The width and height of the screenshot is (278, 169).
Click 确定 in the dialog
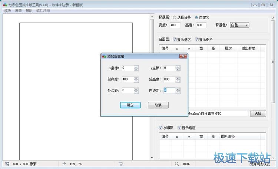point(130,105)
